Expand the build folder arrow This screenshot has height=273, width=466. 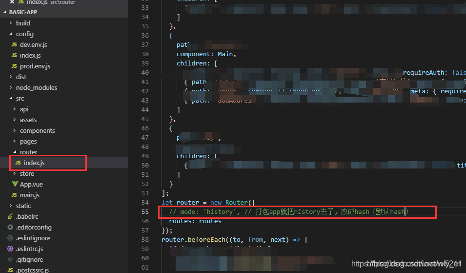point(11,23)
